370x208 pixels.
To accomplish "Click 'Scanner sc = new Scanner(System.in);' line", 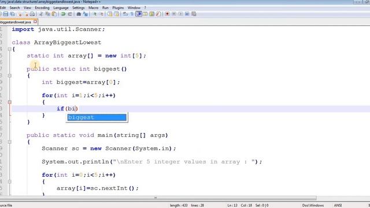I will pos(109,148).
